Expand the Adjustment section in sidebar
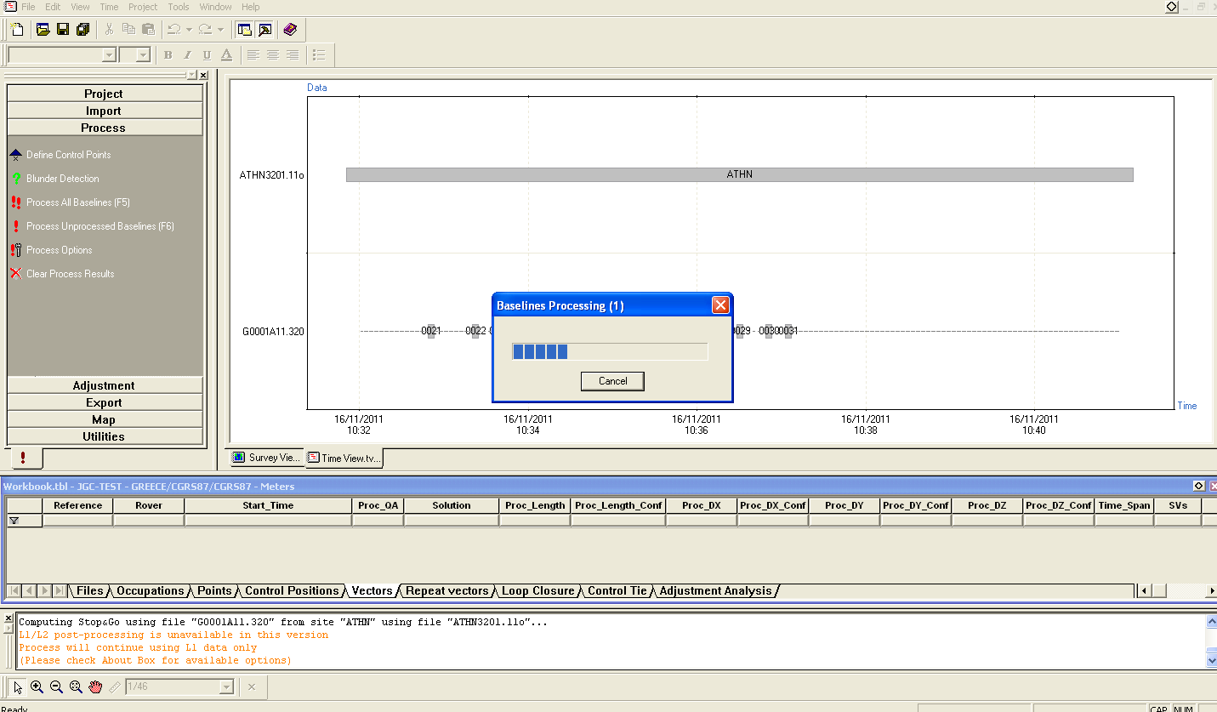The width and height of the screenshot is (1217, 712). click(105, 385)
